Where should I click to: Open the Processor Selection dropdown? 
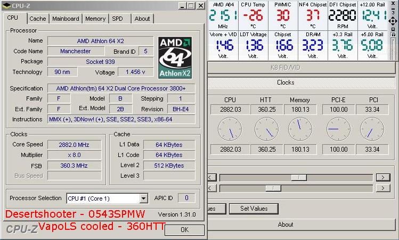(x=143, y=198)
